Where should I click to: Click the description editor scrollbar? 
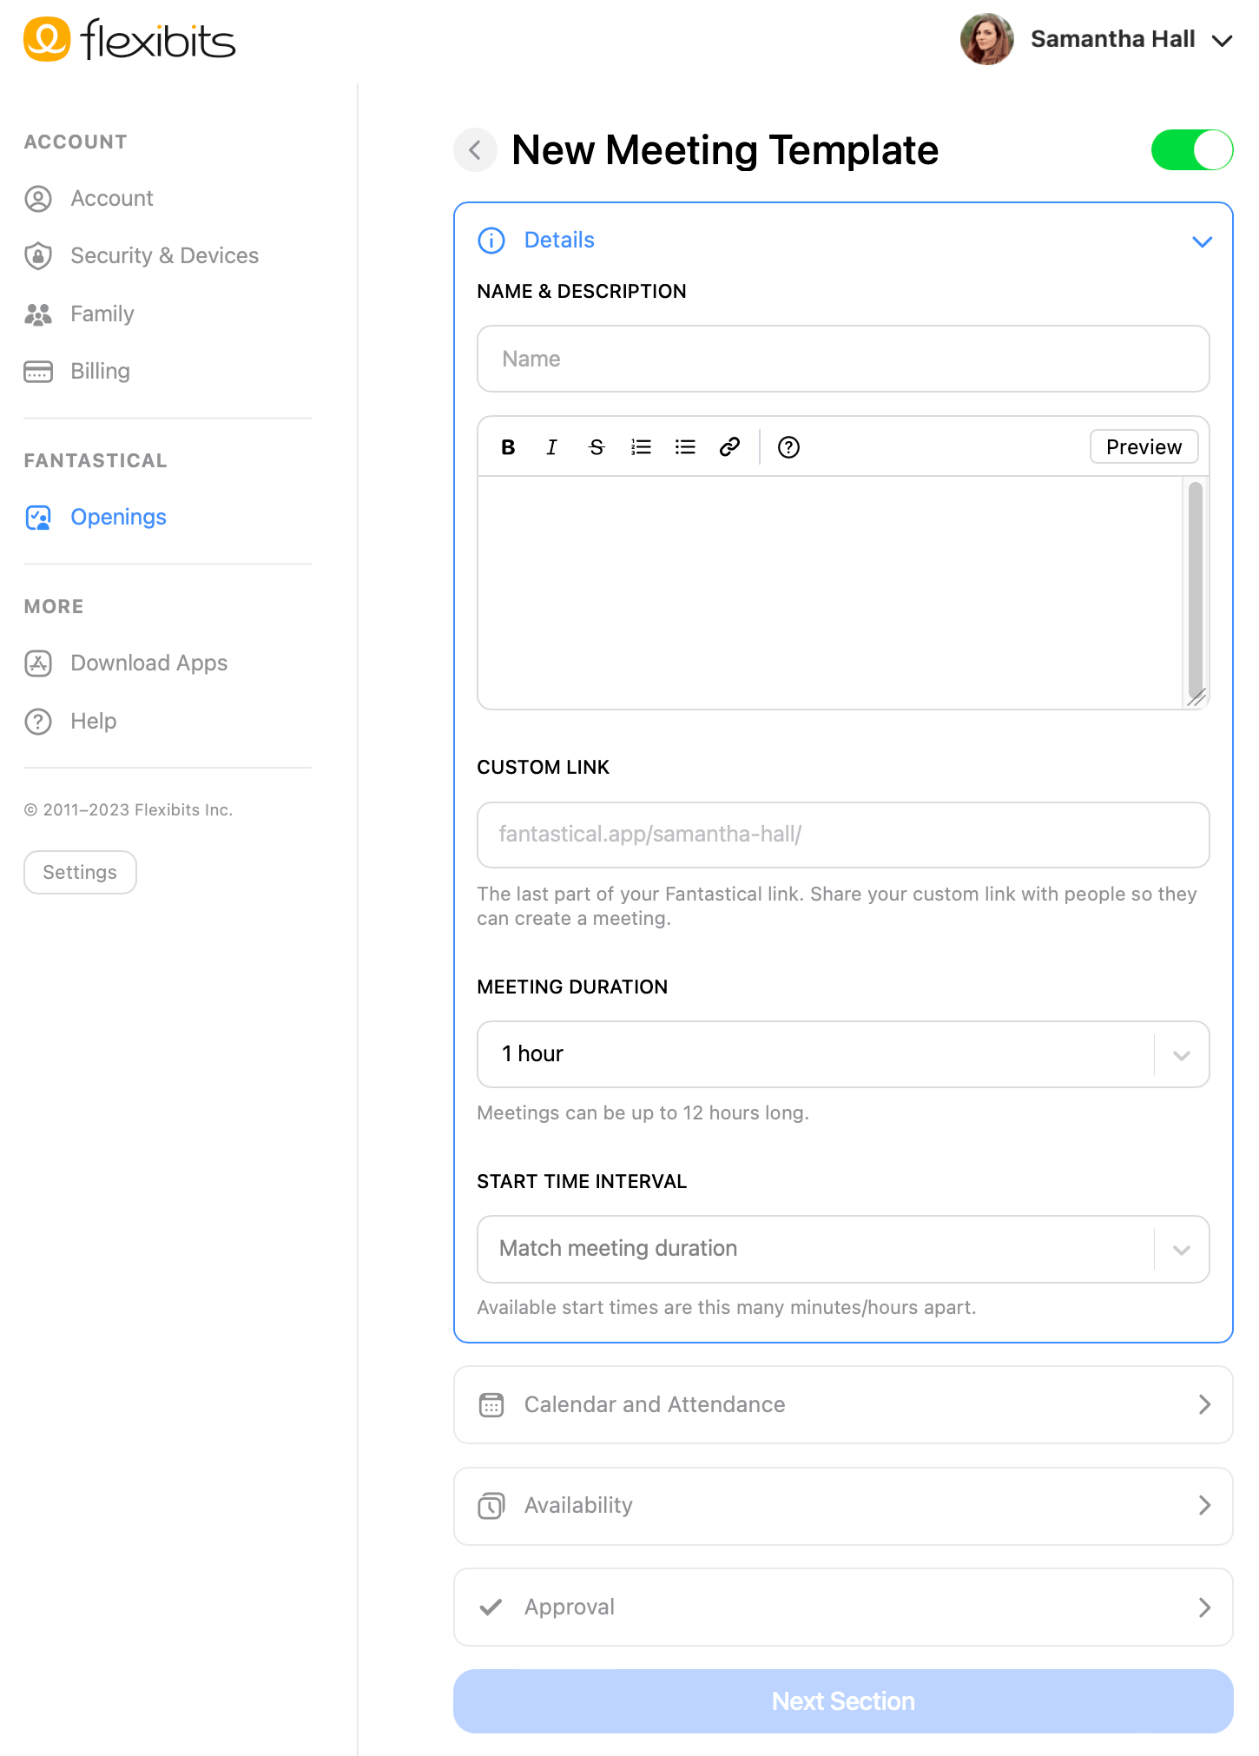pyautogui.click(x=1196, y=589)
